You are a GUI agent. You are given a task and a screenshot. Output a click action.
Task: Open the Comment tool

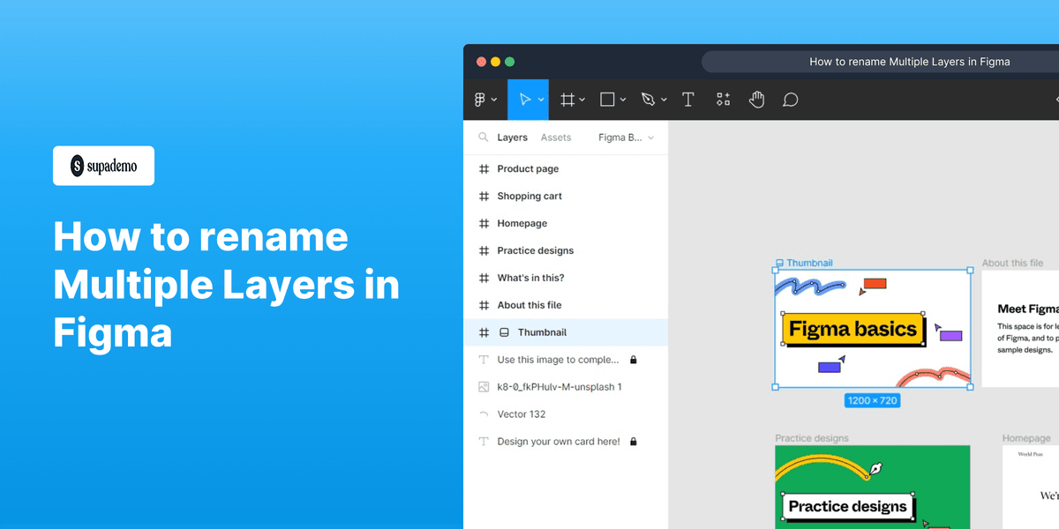790,99
